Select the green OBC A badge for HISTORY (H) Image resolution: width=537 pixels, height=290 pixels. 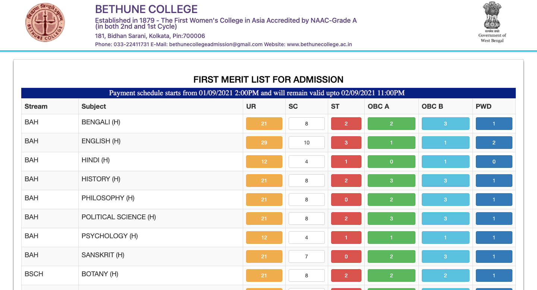point(391,180)
